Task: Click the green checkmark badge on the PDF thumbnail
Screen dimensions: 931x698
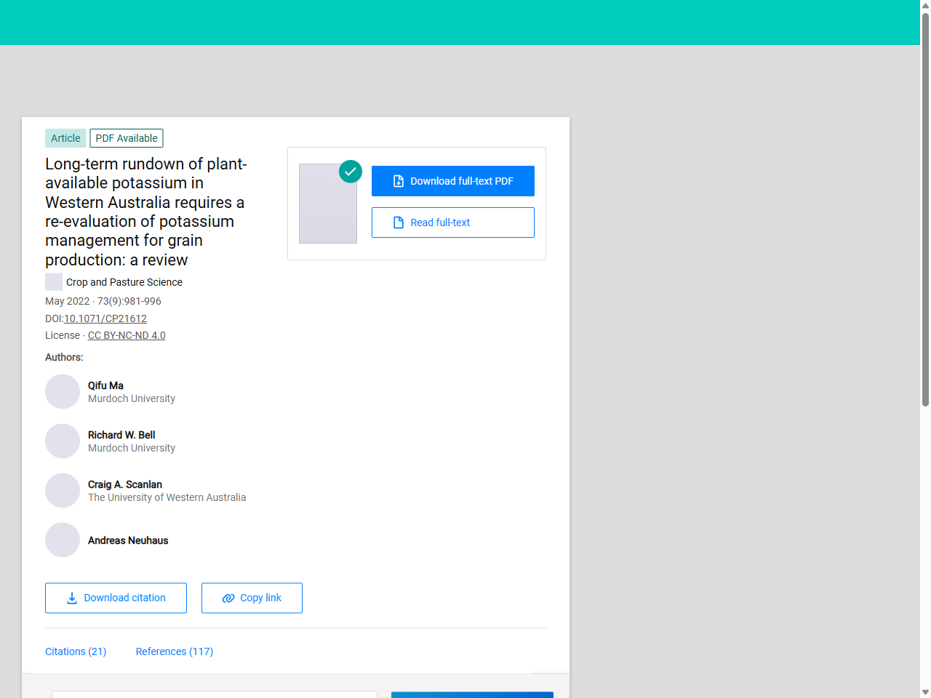Action: pos(350,172)
